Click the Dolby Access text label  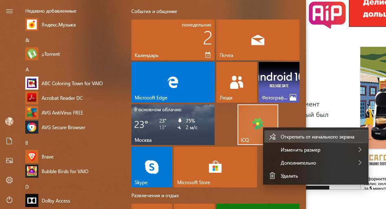pos(56,200)
